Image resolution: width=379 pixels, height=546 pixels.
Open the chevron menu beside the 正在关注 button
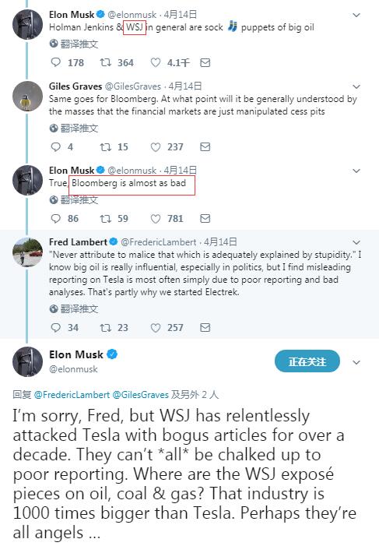tap(356, 362)
